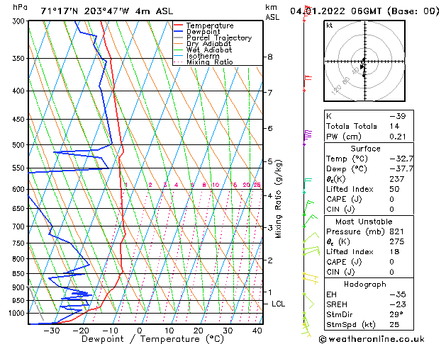Click the hodograph center arrow marker
Screen dimensions: 446x344
point(362,67)
